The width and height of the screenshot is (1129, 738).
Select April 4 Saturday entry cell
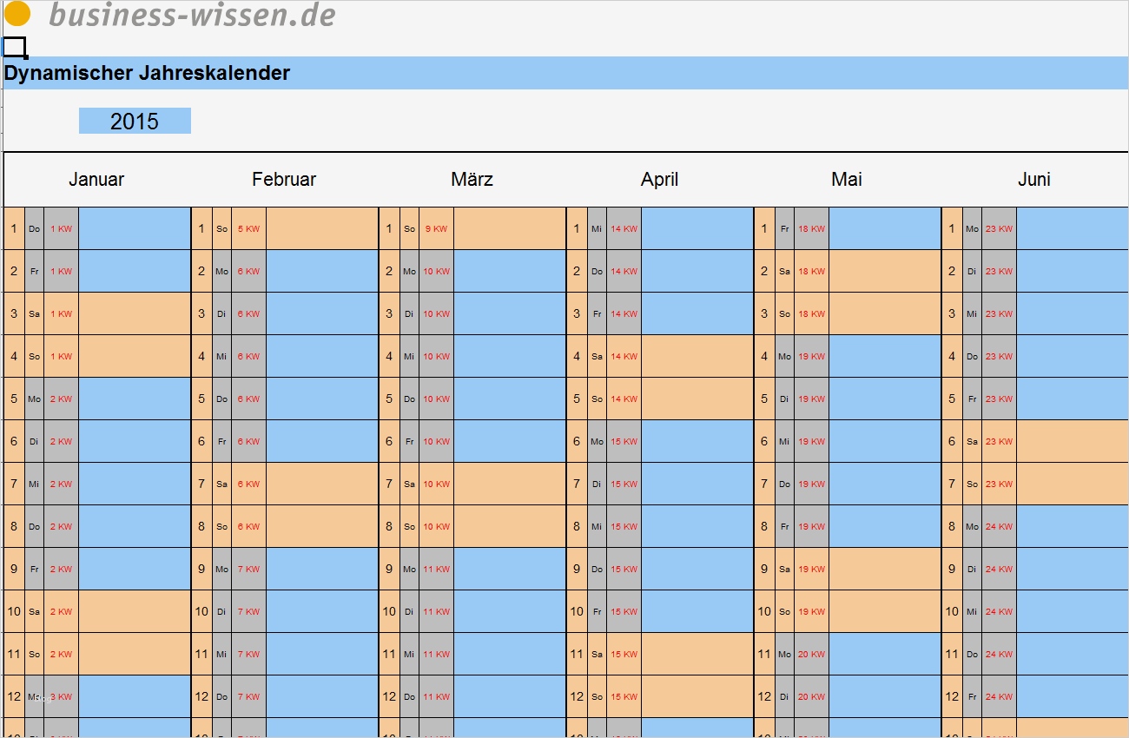[x=697, y=356]
